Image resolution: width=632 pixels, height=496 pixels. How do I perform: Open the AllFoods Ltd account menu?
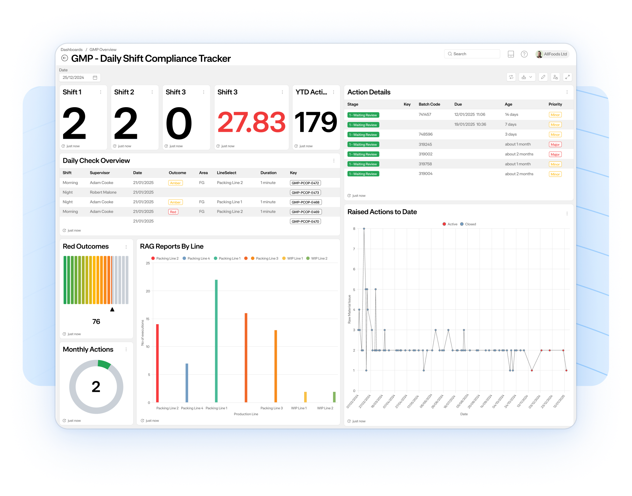pyautogui.click(x=552, y=54)
